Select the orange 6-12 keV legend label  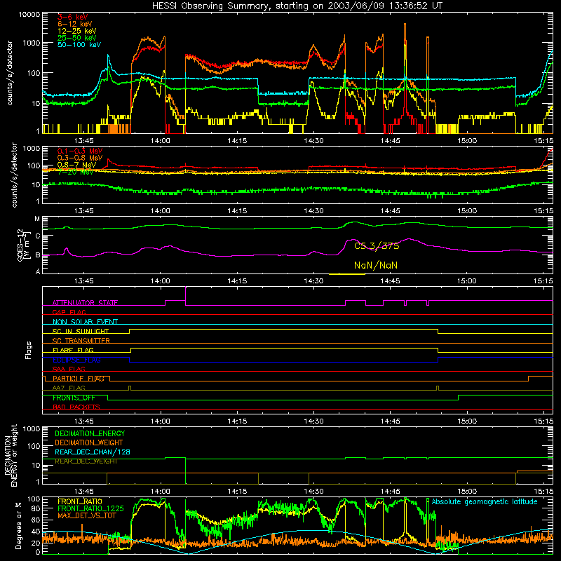click(75, 24)
